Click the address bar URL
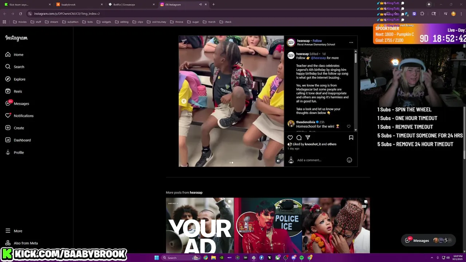Screen dimensions: 466x262 (67, 13)
